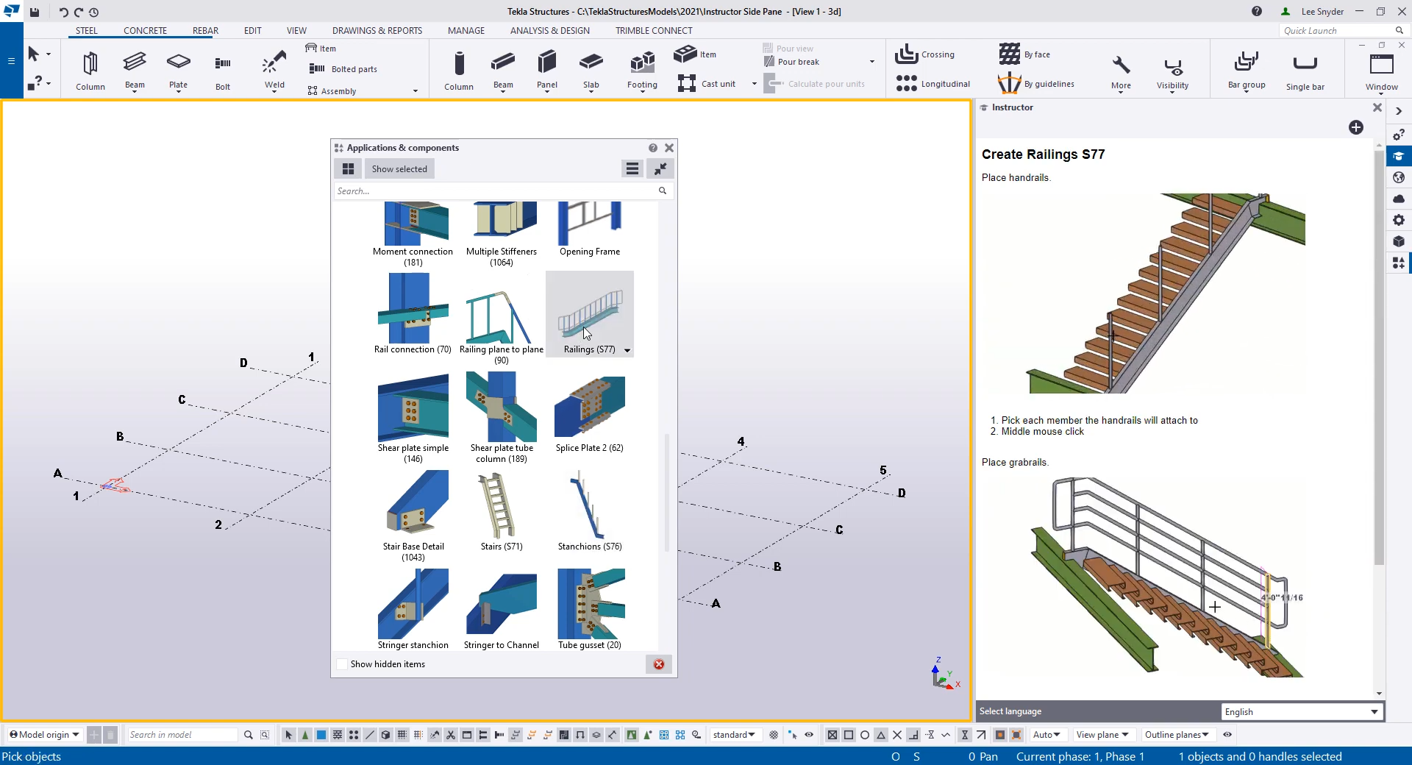Image resolution: width=1412 pixels, height=765 pixels.
Task: Toggle the select all objects switch
Action: [288, 735]
